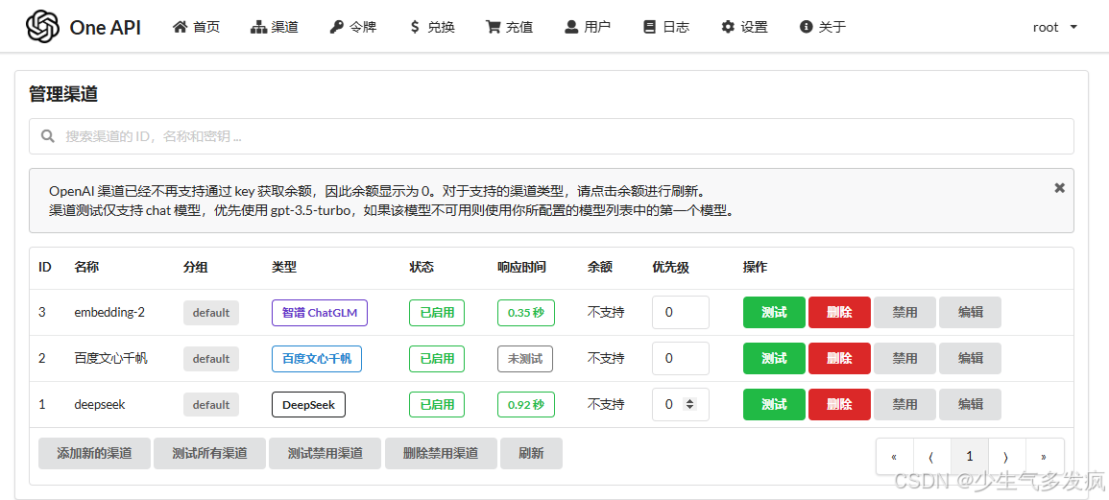1109x500 pixels.
Task: Click the 未测试 response time label
Action: click(x=525, y=359)
